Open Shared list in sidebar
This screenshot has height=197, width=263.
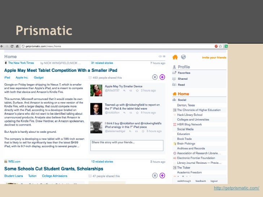[x=183, y=79]
